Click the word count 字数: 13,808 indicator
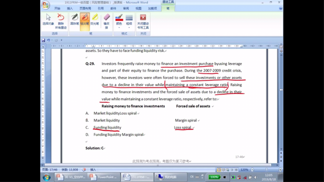Image resolution: width=324 pixels, height=182 pixels. point(70,169)
